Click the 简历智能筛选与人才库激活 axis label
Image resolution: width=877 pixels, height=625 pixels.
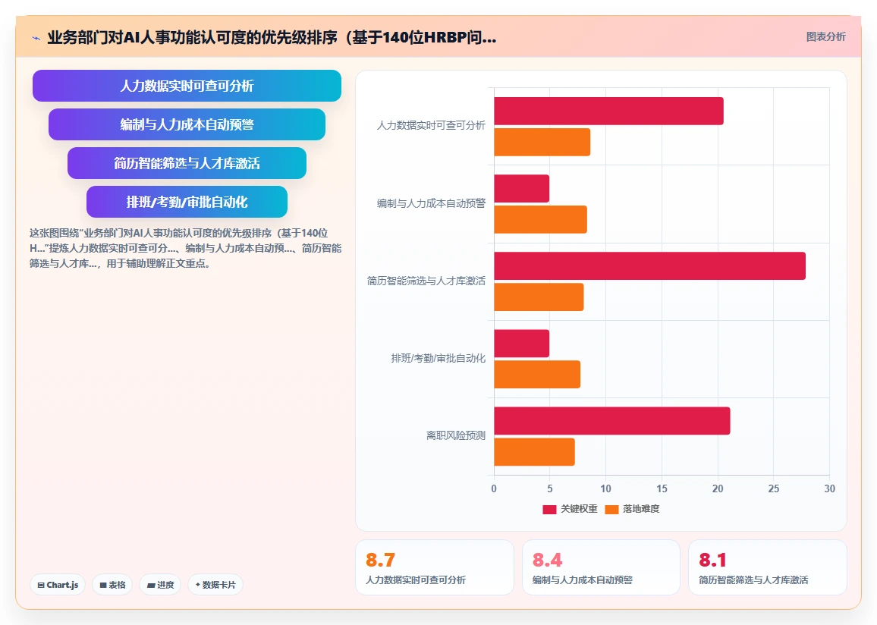point(426,281)
